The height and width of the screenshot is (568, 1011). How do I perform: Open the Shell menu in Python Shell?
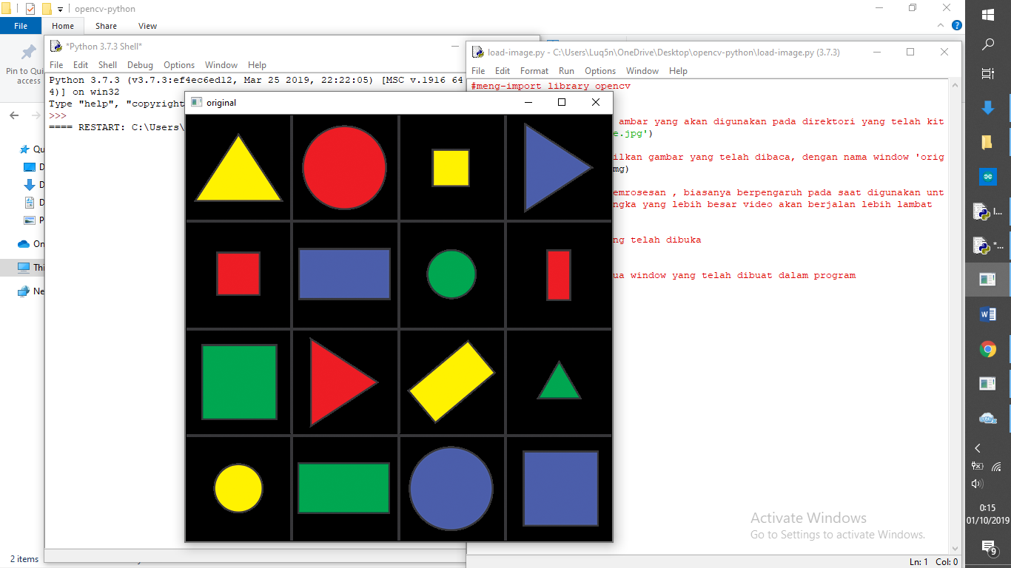click(108, 65)
